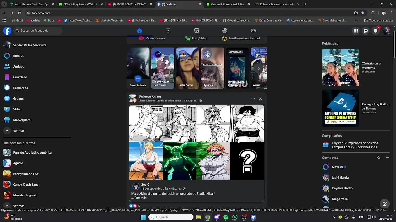Search contacts with the magnifier icon
The image size is (396, 222).
point(379,158)
